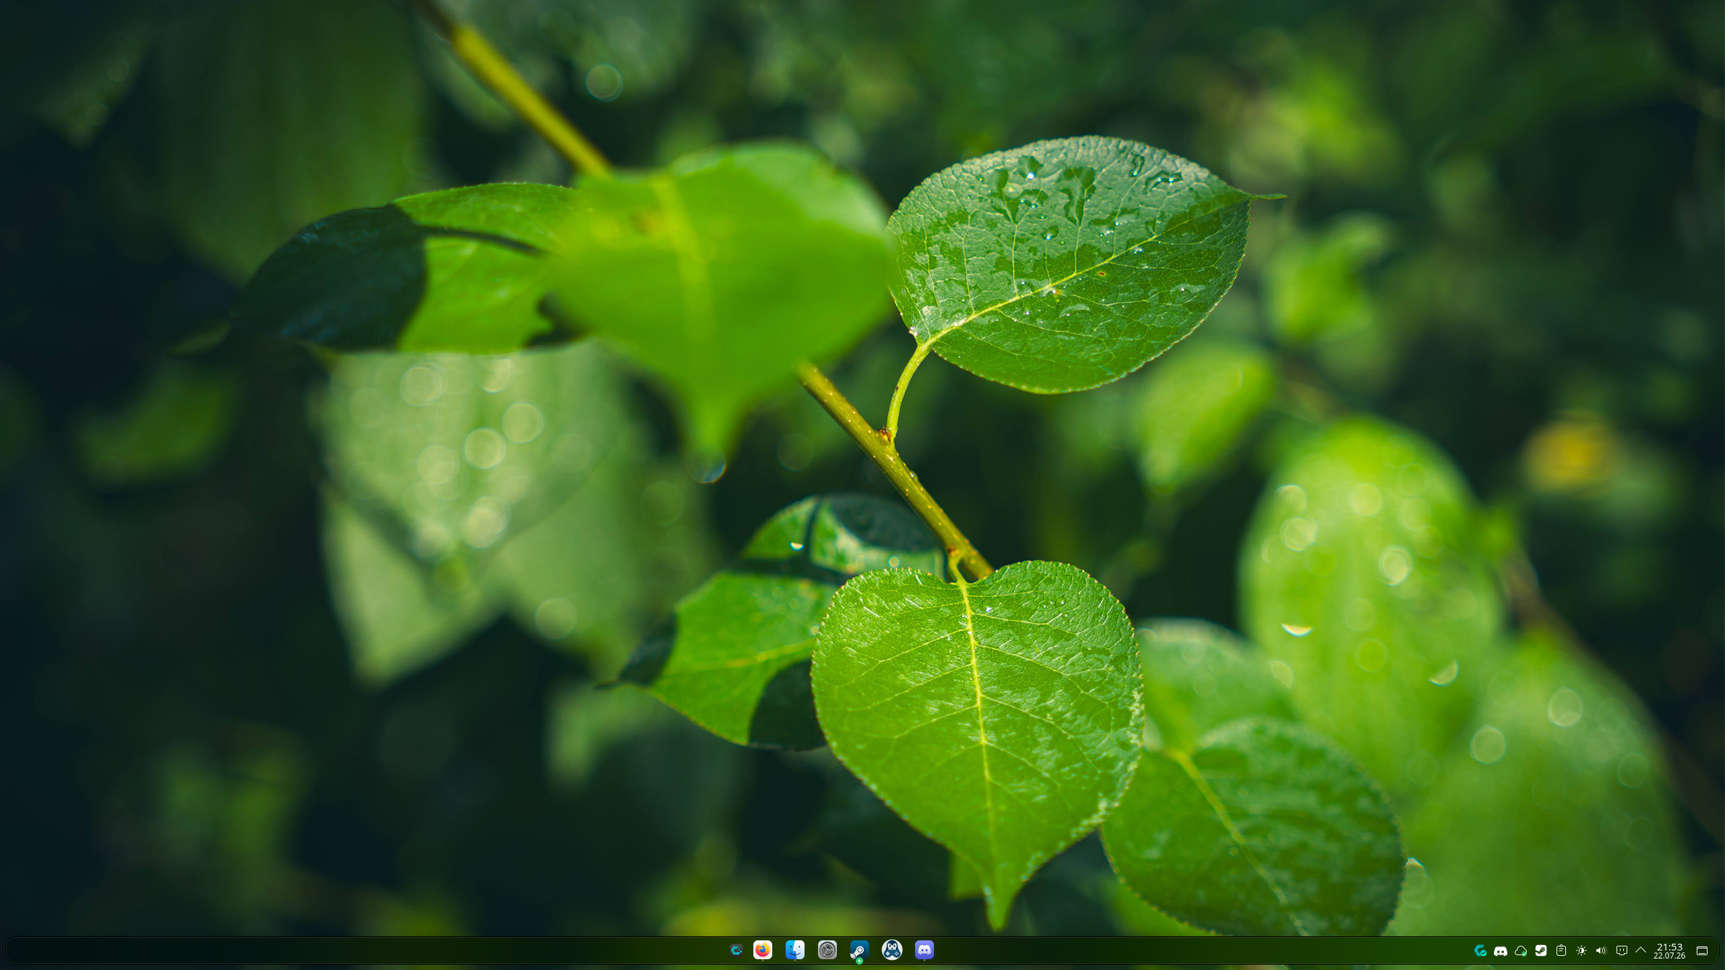The height and width of the screenshot is (970, 1725).
Task: Open the clipboard tray applet
Action: tap(1561, 950)
